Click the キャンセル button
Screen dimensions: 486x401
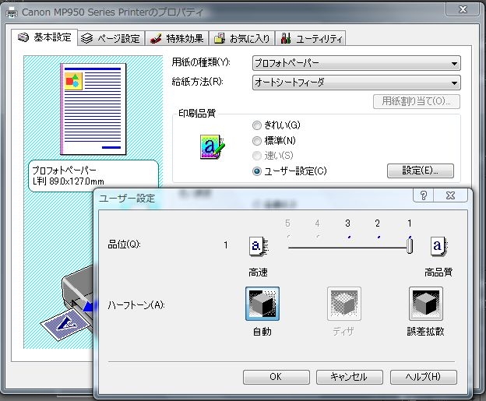349,377
